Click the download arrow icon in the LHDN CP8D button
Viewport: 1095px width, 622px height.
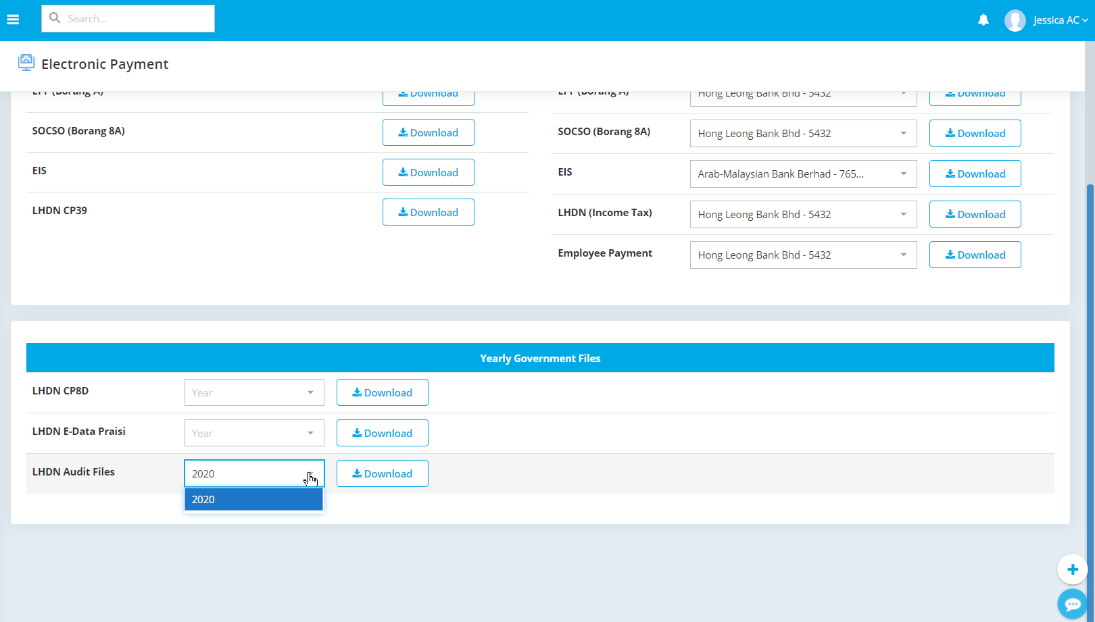coord(357,392)
